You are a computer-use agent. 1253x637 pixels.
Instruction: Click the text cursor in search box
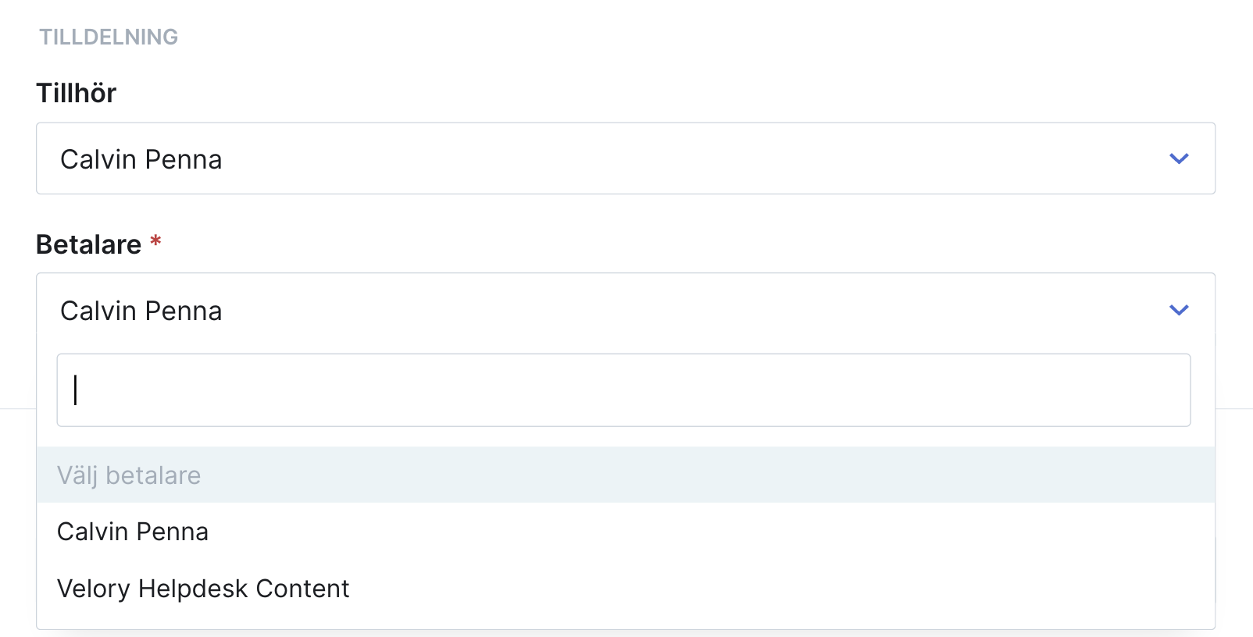coord(76,390)
